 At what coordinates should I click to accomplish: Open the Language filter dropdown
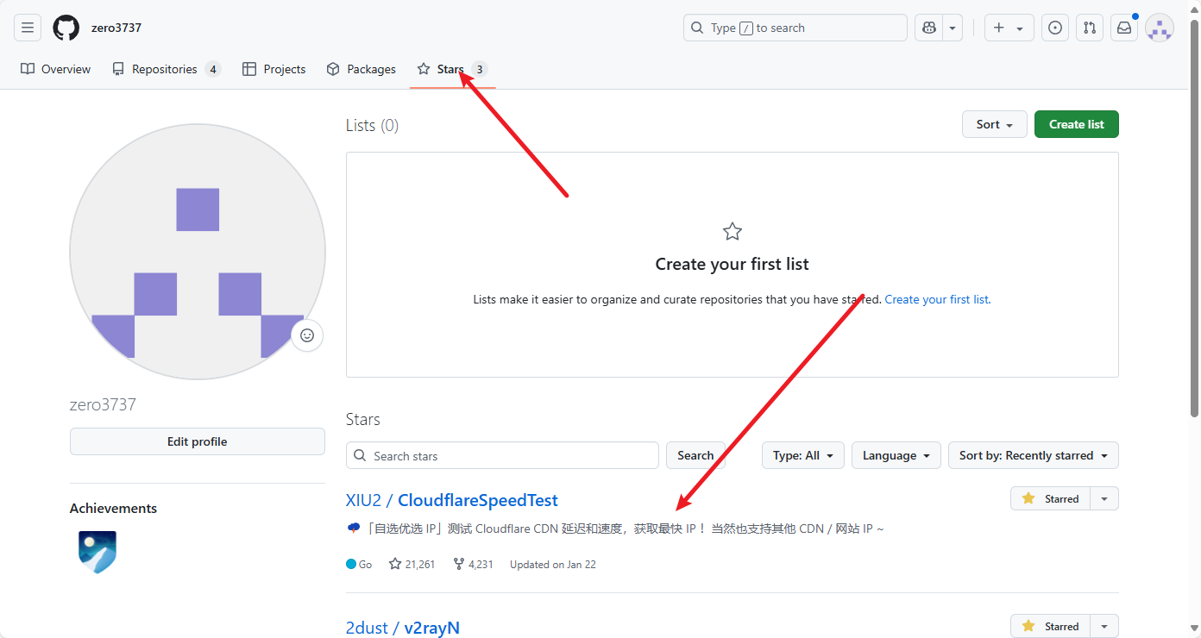click(x=896, y=455)
